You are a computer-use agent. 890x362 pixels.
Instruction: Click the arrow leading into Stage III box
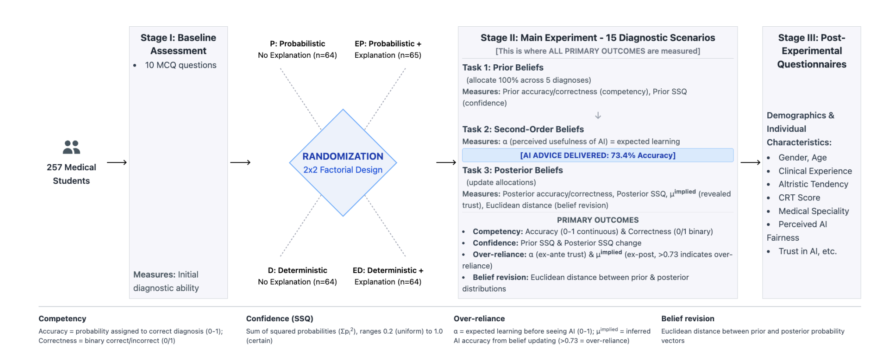pyautogui.click(x=750, y=162)
